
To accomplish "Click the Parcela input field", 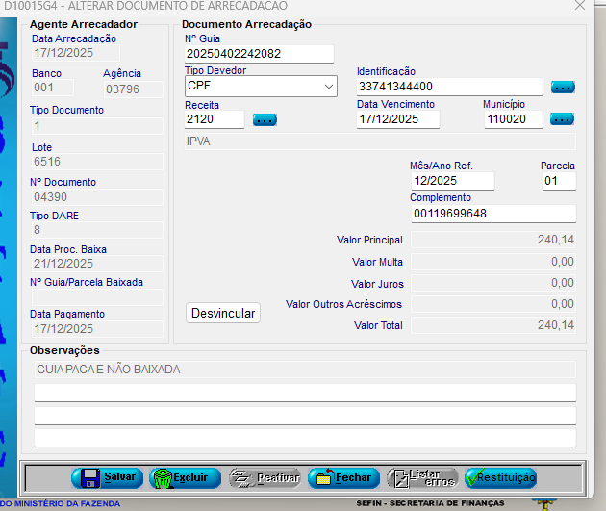I will click(558, 181).
